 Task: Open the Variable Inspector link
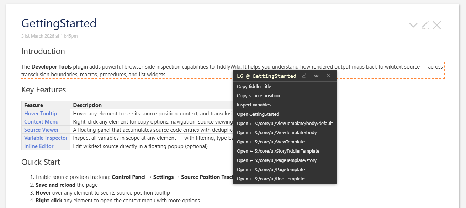pos(46,138)
